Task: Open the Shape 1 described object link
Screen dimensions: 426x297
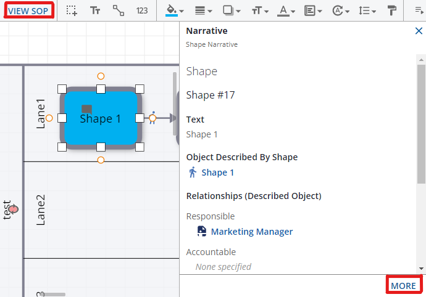Action: [x=217, y=173]
